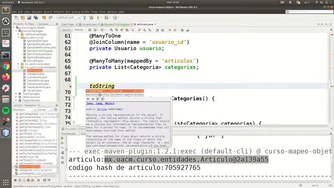The height and width of the screenshot is (188, 334).
Task: Open Chrome from the Ubuntu dock
Action: click(6, 66)
